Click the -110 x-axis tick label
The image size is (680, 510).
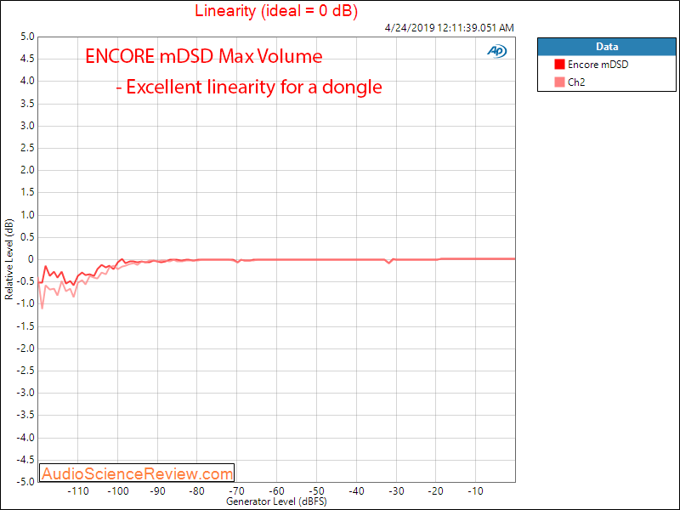(78, 491)
